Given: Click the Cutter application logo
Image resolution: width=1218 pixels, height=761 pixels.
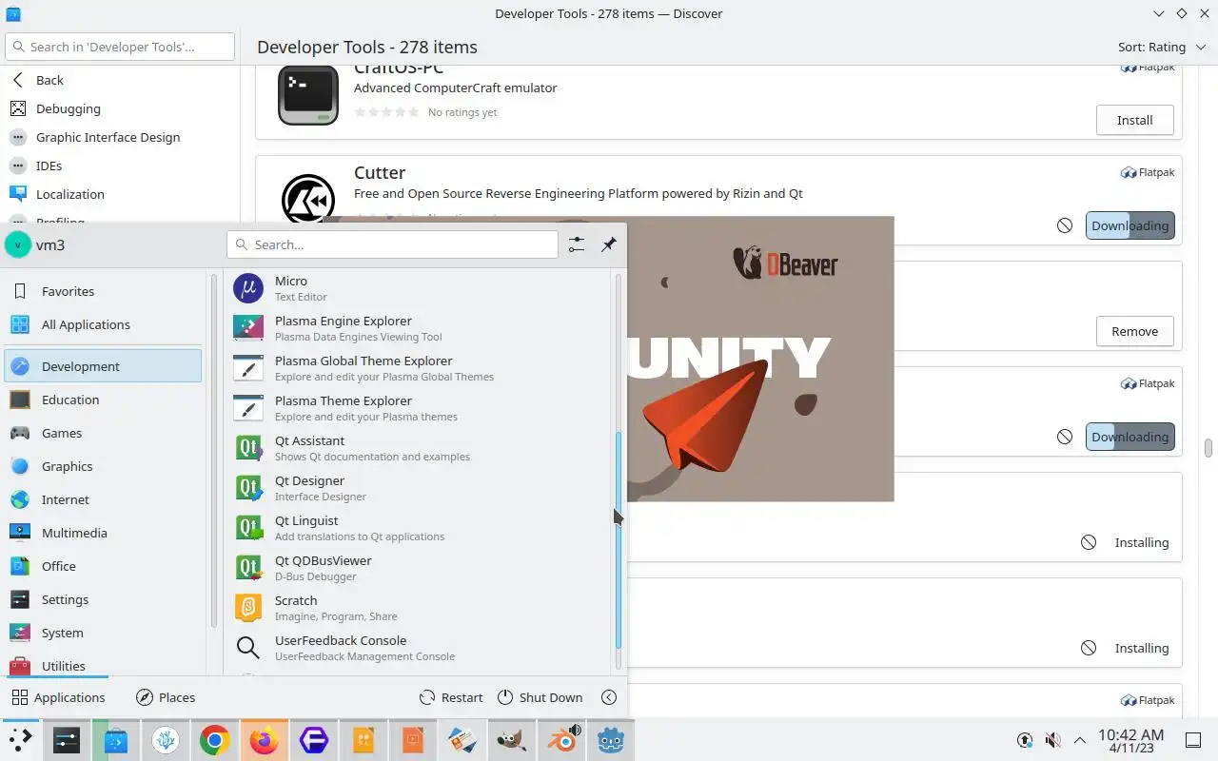Looking at the screenshot, I should click(308, 198).
